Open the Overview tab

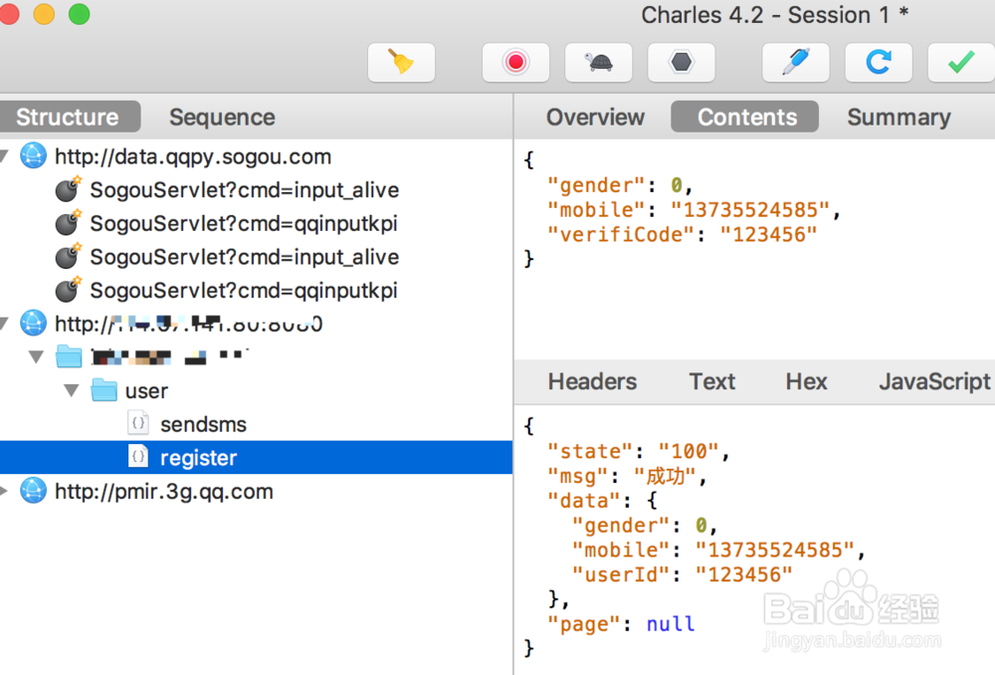[595, 116]
